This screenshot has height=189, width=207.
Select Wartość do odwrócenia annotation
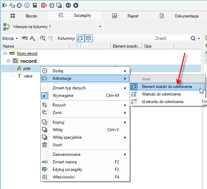coord(168,94)
